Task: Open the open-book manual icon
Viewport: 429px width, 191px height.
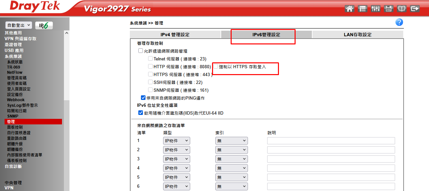Action: [402, 9]
